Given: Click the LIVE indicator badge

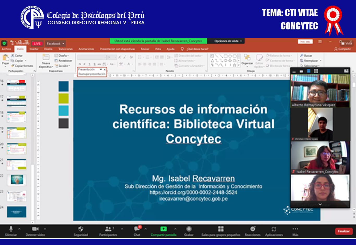Looking at the screenshot, I should click(x=37, y=43).
